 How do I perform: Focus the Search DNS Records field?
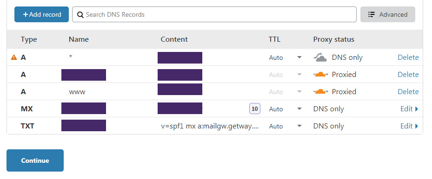(x=214, y=14)
